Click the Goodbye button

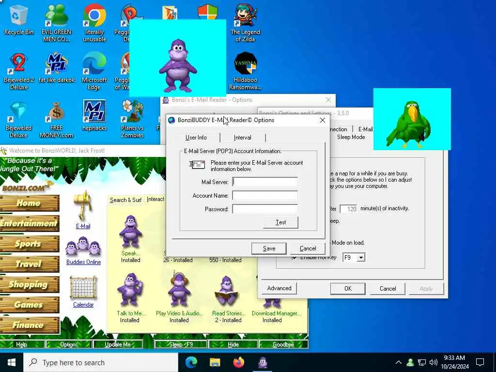283,344
